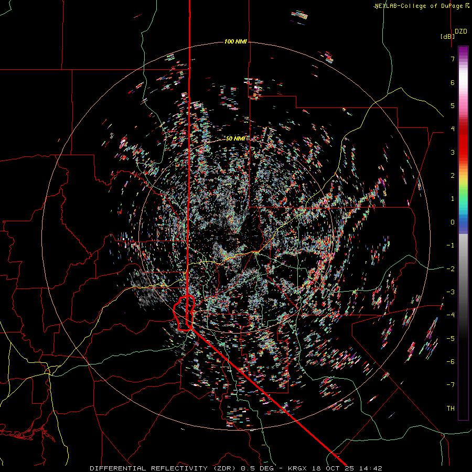Click the -3 dB value on color scale

450,292
